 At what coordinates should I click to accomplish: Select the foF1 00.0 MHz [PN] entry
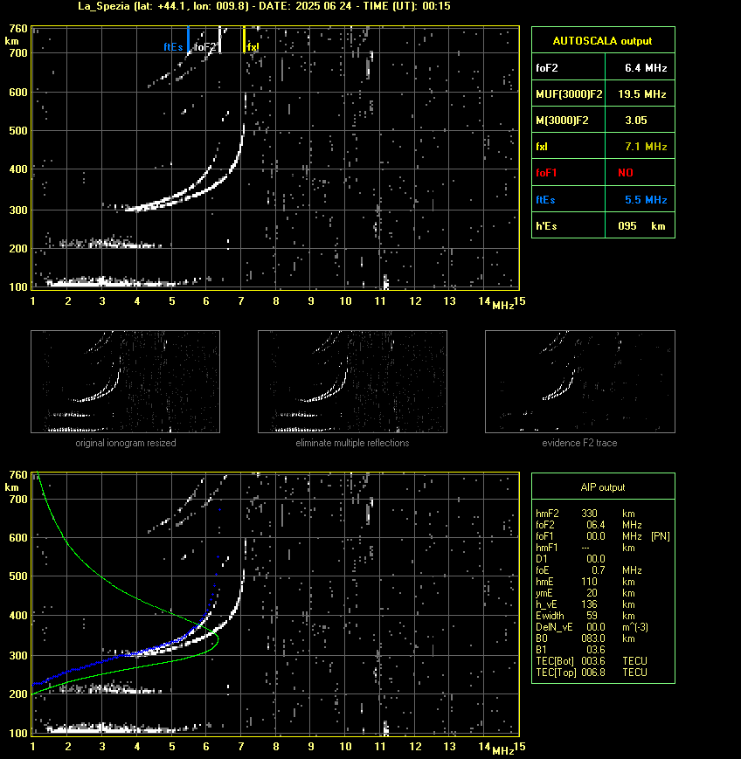coord(603,536)
